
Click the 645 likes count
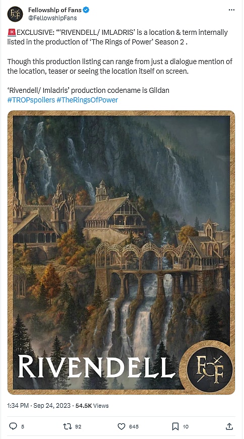[134, 427]
